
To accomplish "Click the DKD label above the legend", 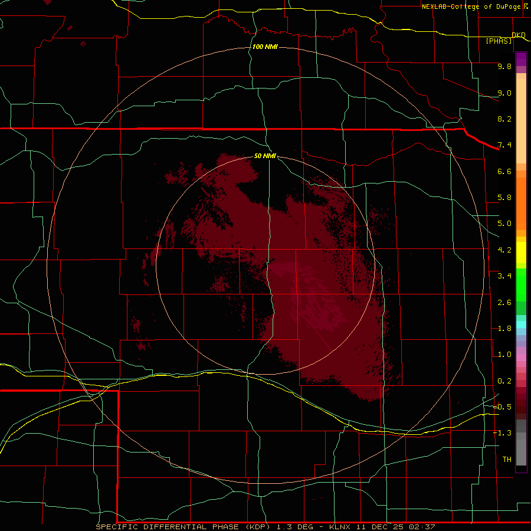I will (x=519, y=35).
